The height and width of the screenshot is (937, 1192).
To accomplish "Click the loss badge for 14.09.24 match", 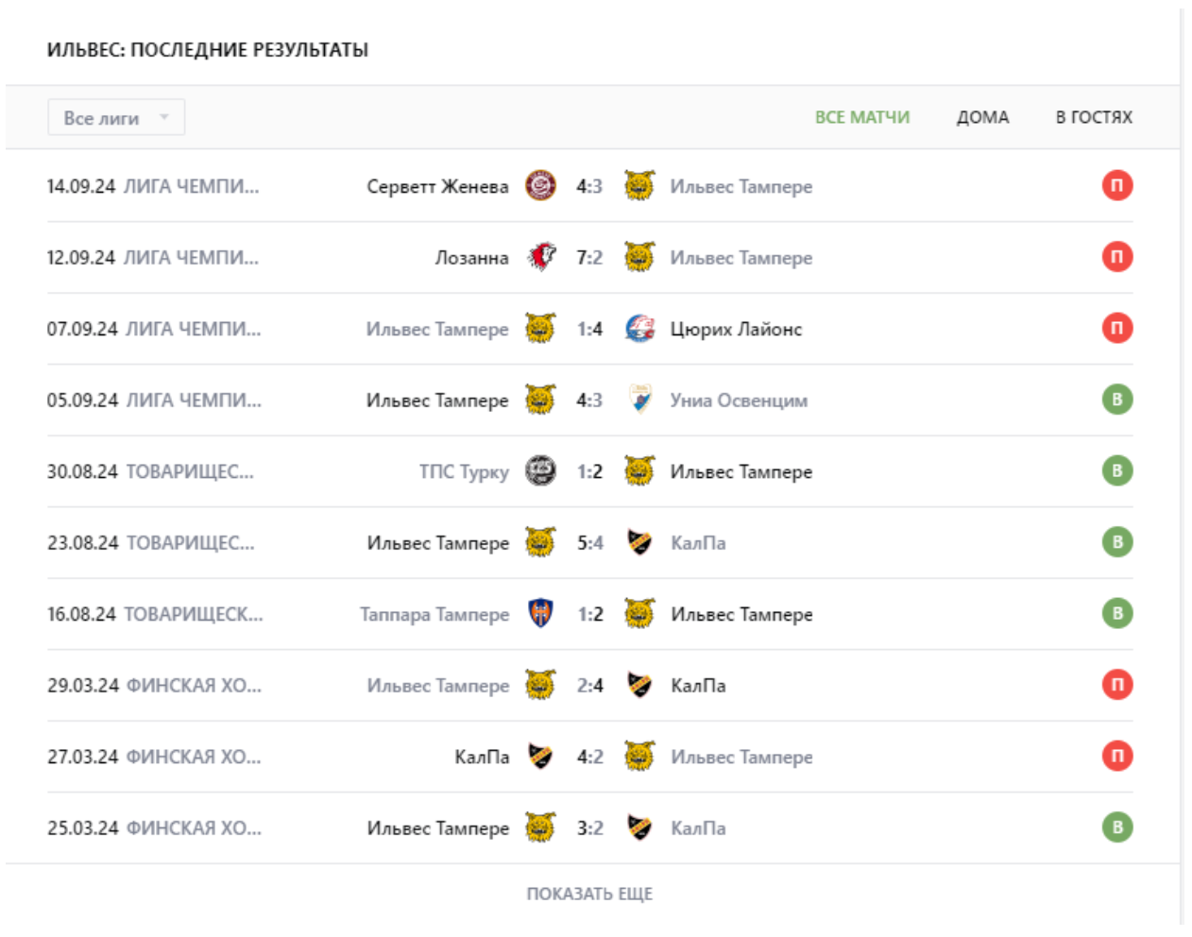I will click(x=1116, y=186).
